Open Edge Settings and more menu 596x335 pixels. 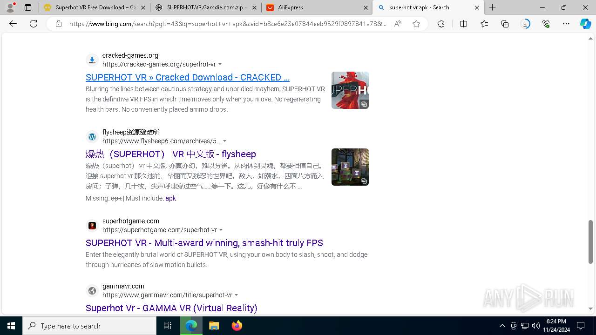click(566, 24)
